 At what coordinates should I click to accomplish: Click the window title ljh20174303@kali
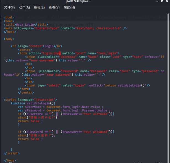(78, 1)
